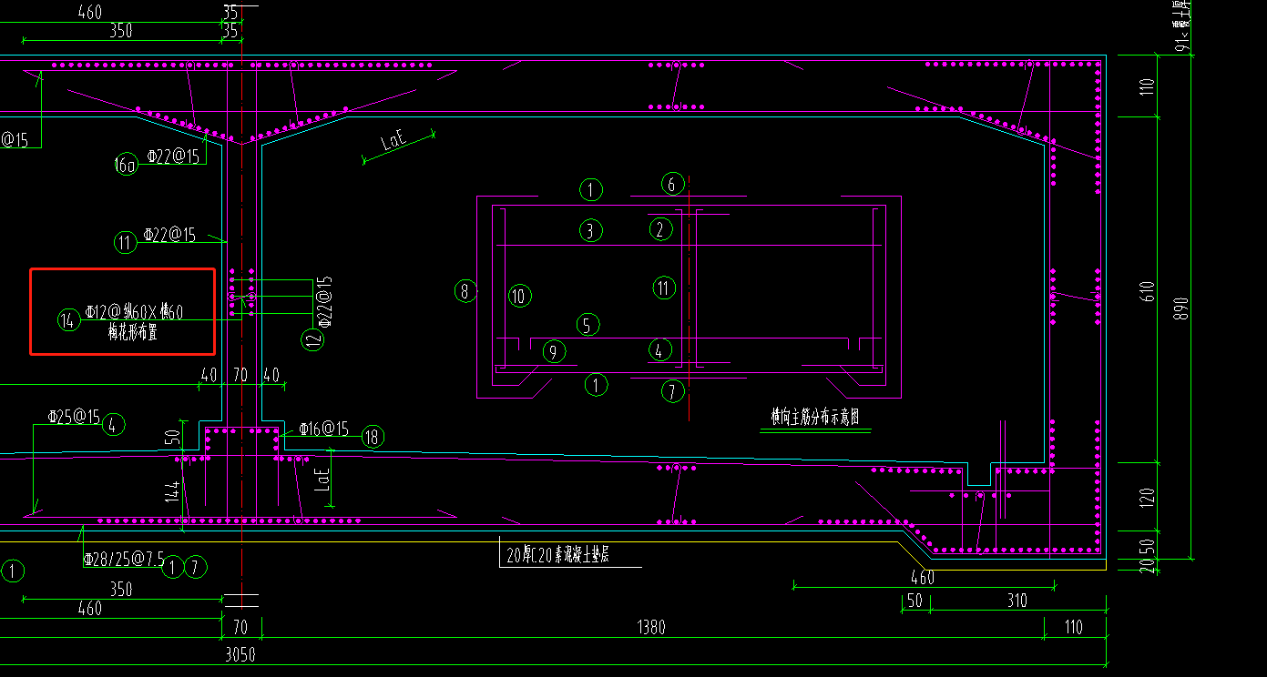Viewport: 1267px width, 677px height.
Task: Select the vertical "610" dimension
Action: point(1148,291)
